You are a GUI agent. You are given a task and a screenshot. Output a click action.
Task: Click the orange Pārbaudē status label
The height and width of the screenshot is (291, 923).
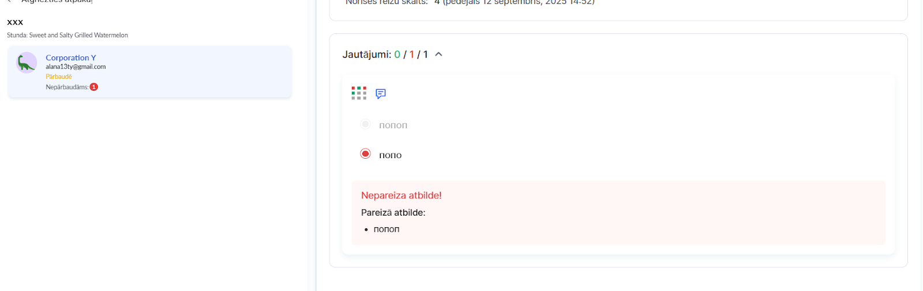click(x=59, y=76)
